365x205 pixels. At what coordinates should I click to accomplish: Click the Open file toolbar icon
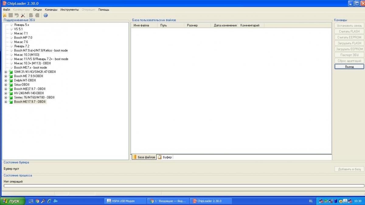coord(5,15)
